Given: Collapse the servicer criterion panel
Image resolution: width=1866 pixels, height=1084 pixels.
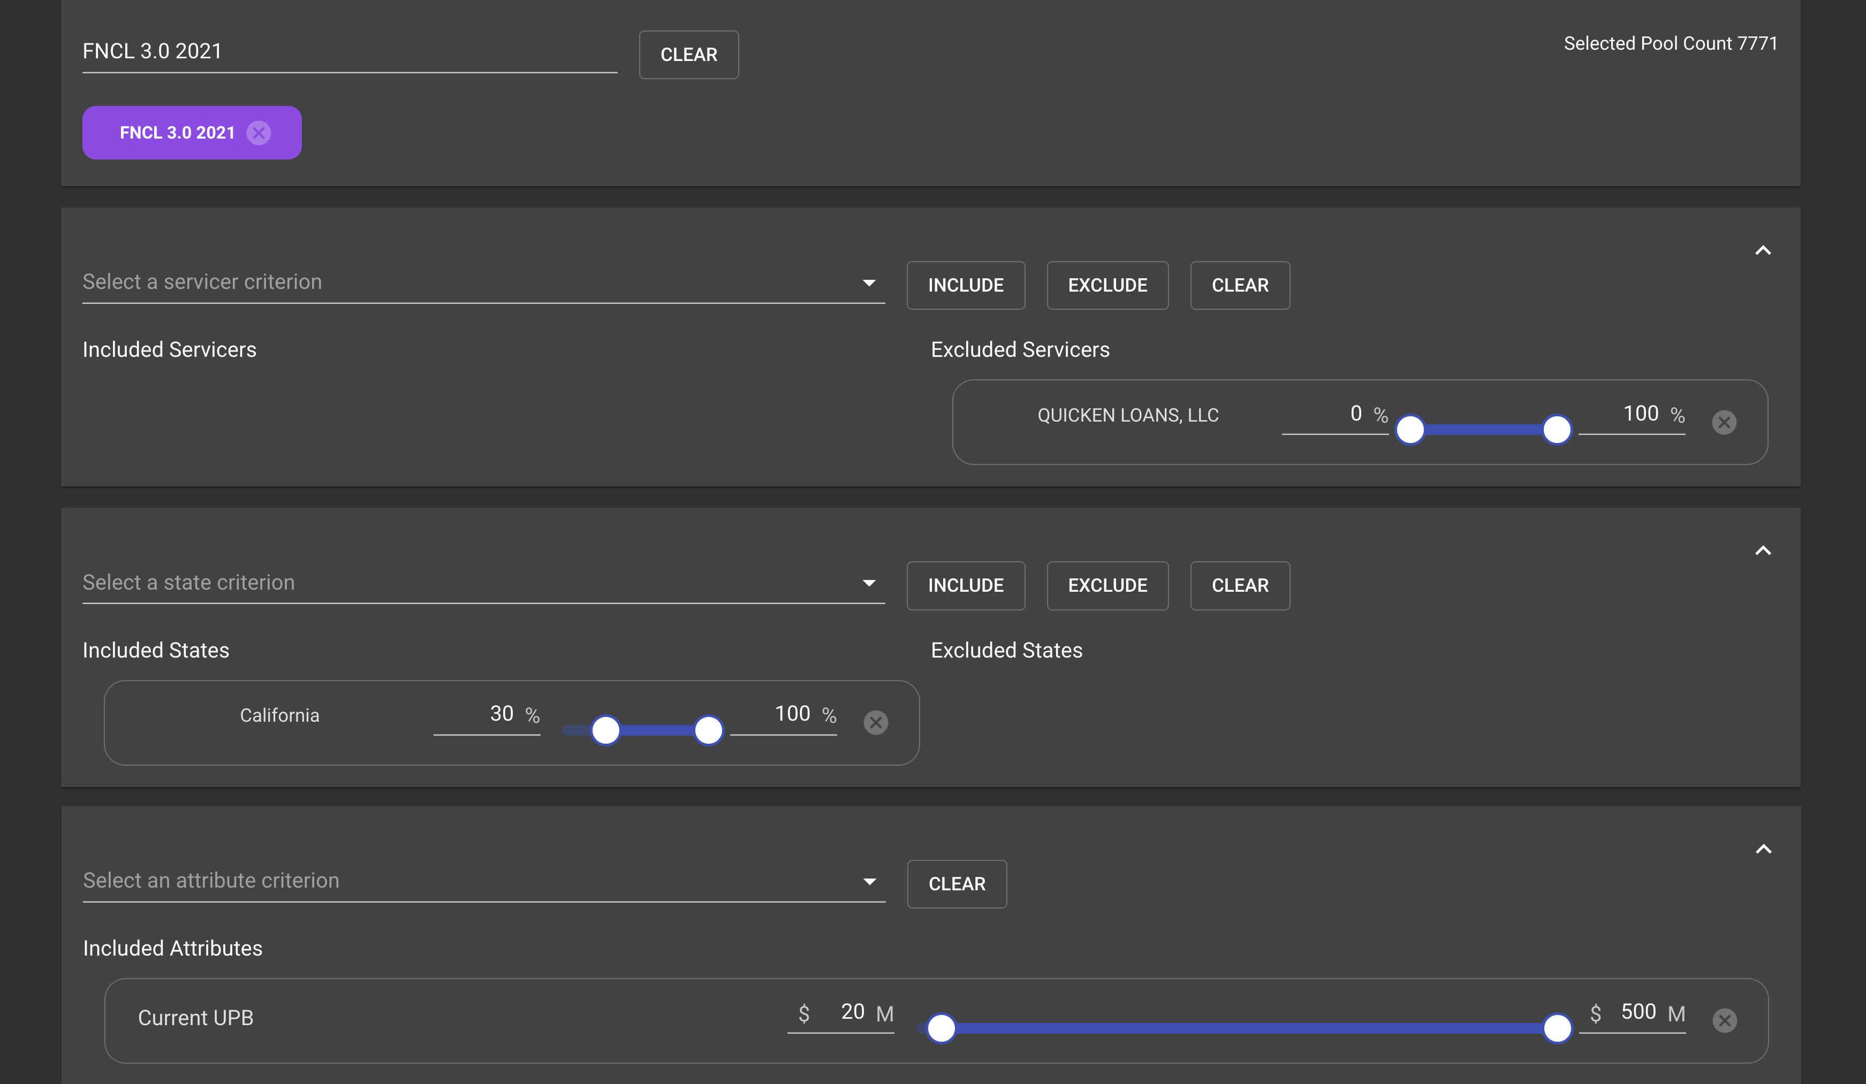Looking at the screenshot, I should (1763, 251).
